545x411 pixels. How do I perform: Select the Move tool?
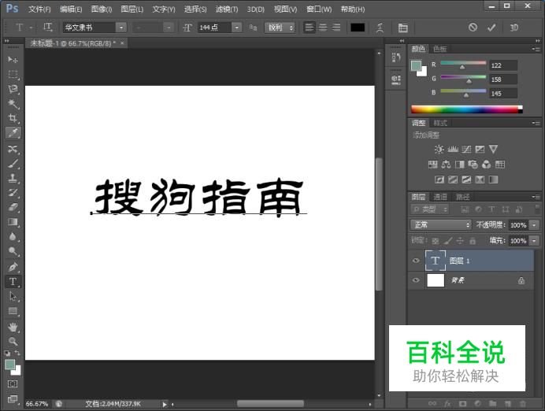coord(13,60)
